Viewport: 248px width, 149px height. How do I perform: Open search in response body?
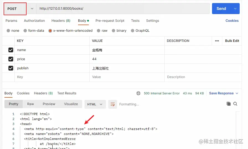[235, 104]
